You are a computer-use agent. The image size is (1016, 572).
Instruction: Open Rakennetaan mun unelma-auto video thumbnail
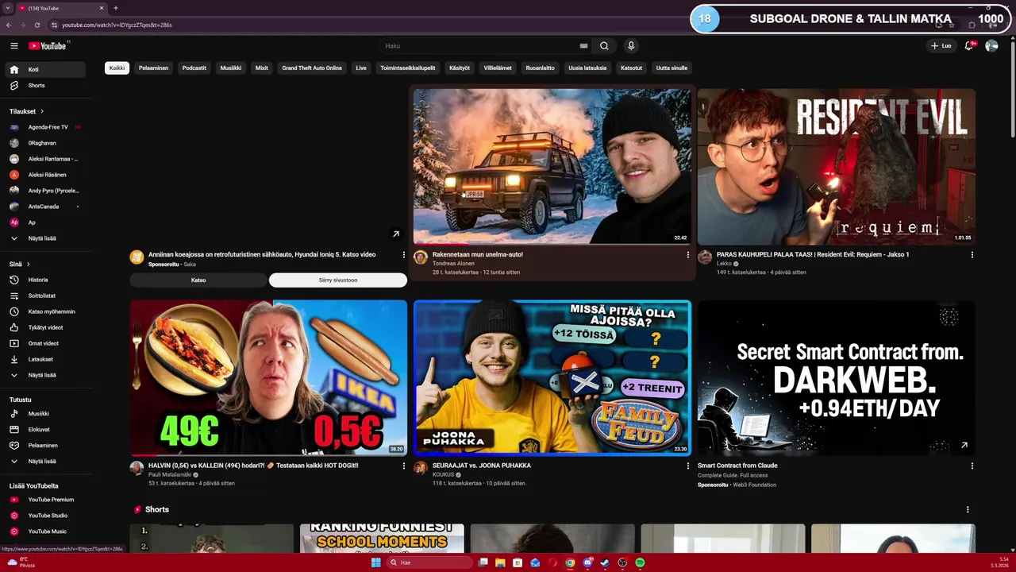[x=552, y=166]
